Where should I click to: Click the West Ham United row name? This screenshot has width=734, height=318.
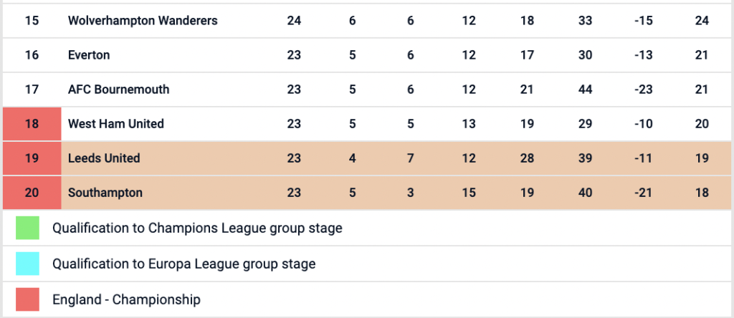pyautogui.click(x=116, y=124)
